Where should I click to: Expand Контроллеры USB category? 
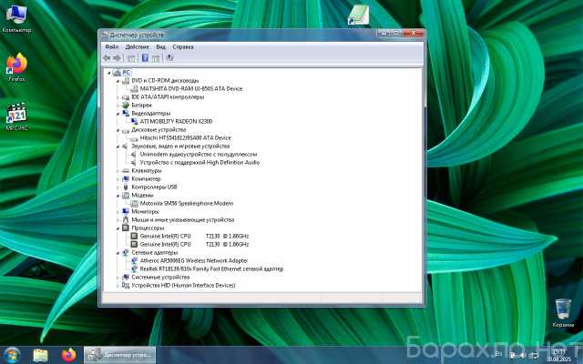click(118, 187)
